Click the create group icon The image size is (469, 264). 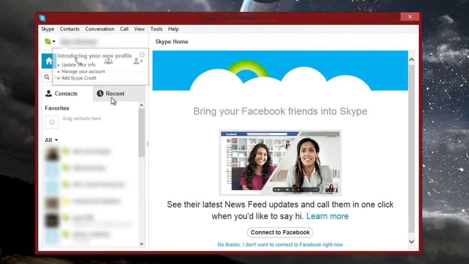[x=108, y=61]
